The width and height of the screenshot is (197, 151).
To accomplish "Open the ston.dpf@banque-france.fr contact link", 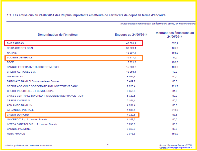I will (x=180, y=148).
